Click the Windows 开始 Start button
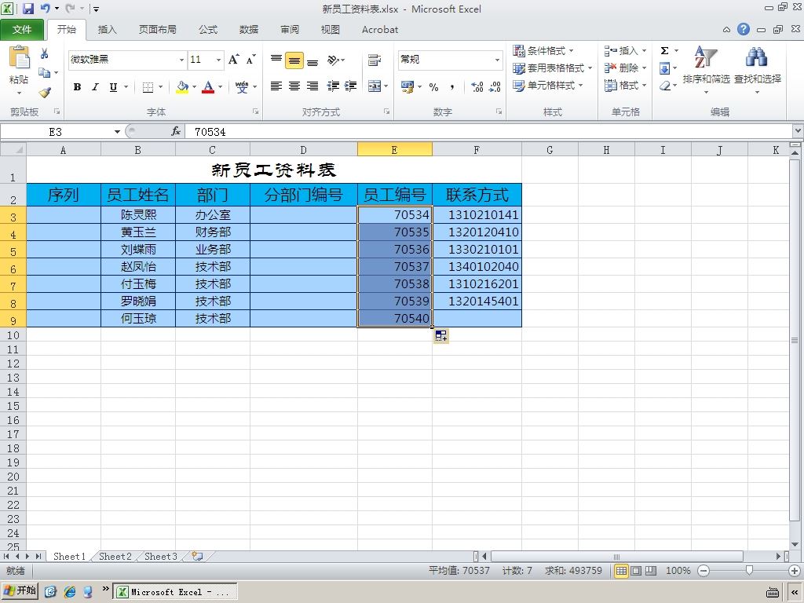The image size is (804, 603). point(20,591)
